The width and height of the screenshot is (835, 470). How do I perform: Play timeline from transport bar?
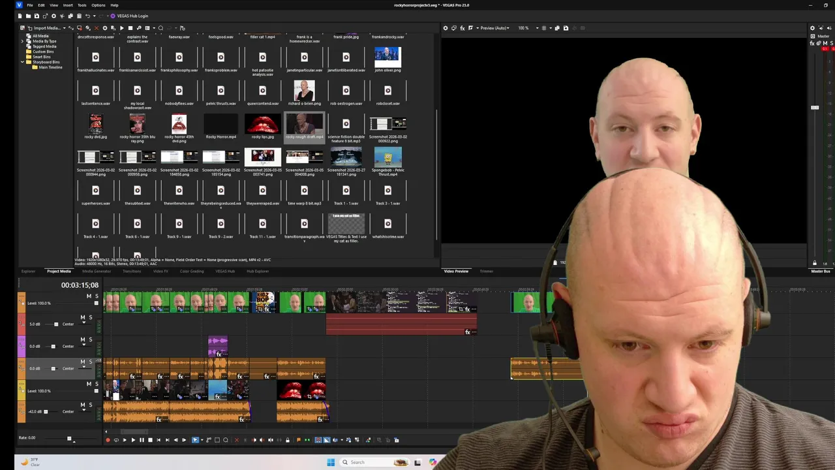click(x=133, y=440)
